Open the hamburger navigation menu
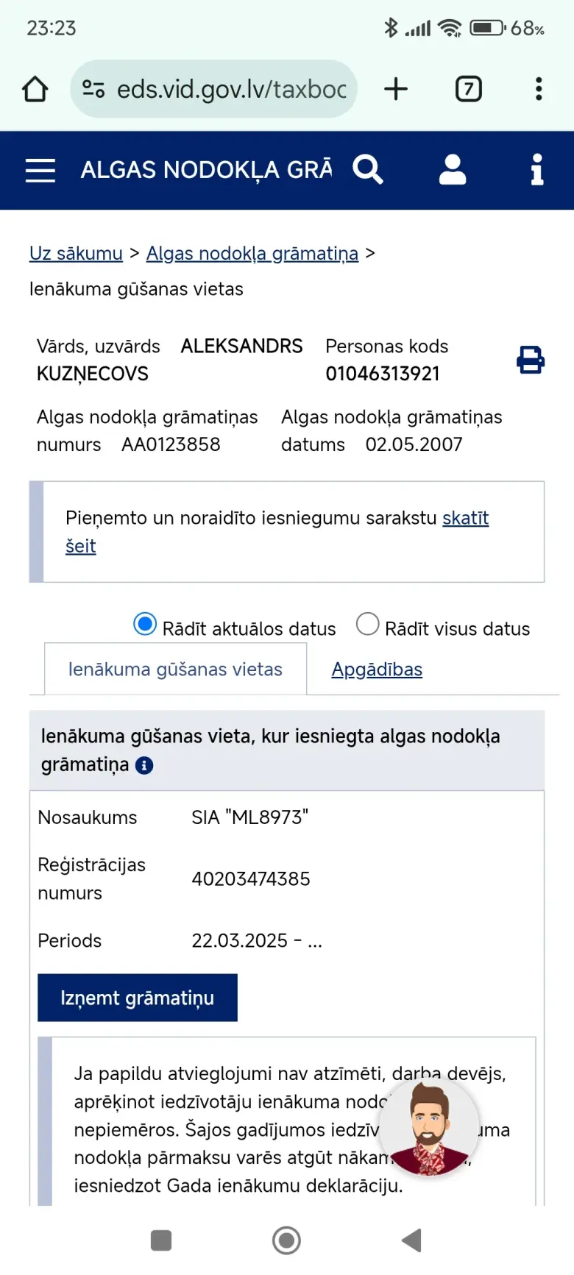The width and height of the screenshot is (574, 1275). click(40, 170)
